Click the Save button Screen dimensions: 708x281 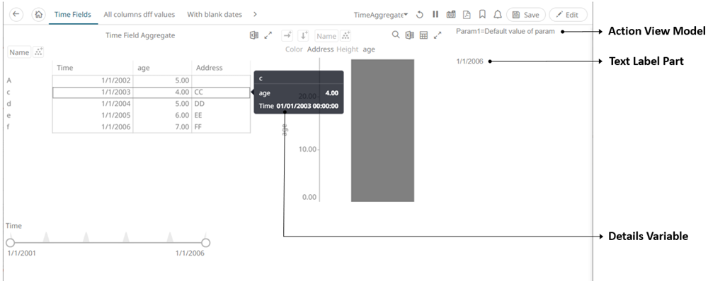pyautogui.click(x=526, y=14)
